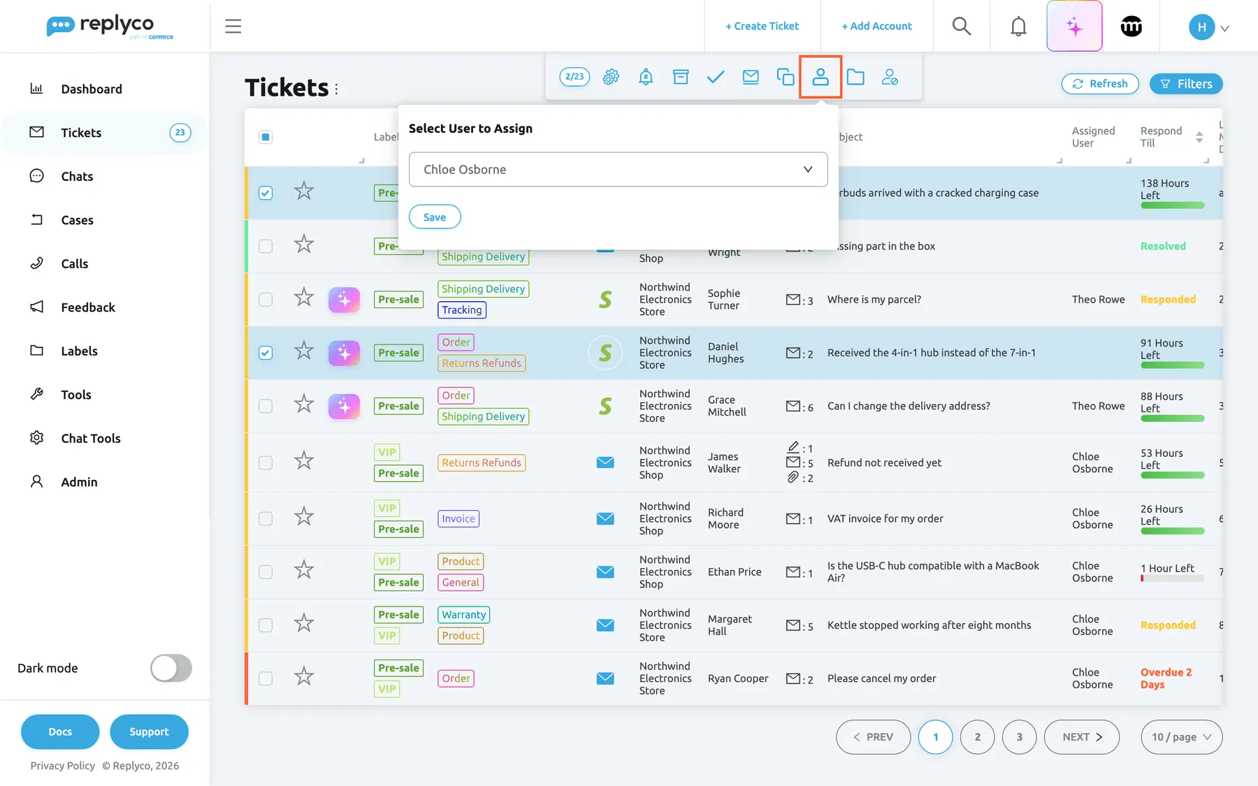Navigate to Admin in the sidebar
The width and height of the screenshot is (1258, 786).
tap(79, 482)
